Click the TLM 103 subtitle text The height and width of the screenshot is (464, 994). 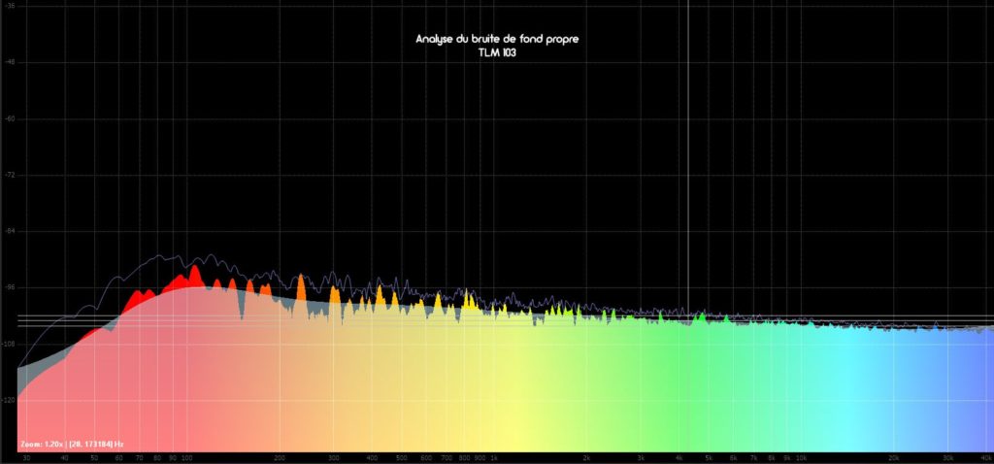pos(497,51)
